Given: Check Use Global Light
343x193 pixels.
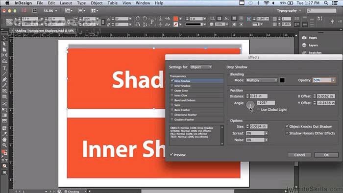Looking at the screenshot, I should (x=259, y=110).
